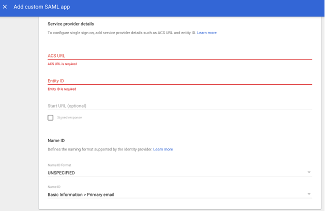This screenshot has width=325, height=211.
Task: Enable the Signed response checkbox
Action: coord(50,117)
